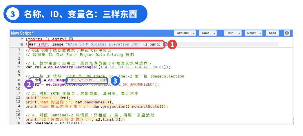303x136 pixels.
Task: Open the Get Link dropdown arrow
Action: (x=194, y=33)
